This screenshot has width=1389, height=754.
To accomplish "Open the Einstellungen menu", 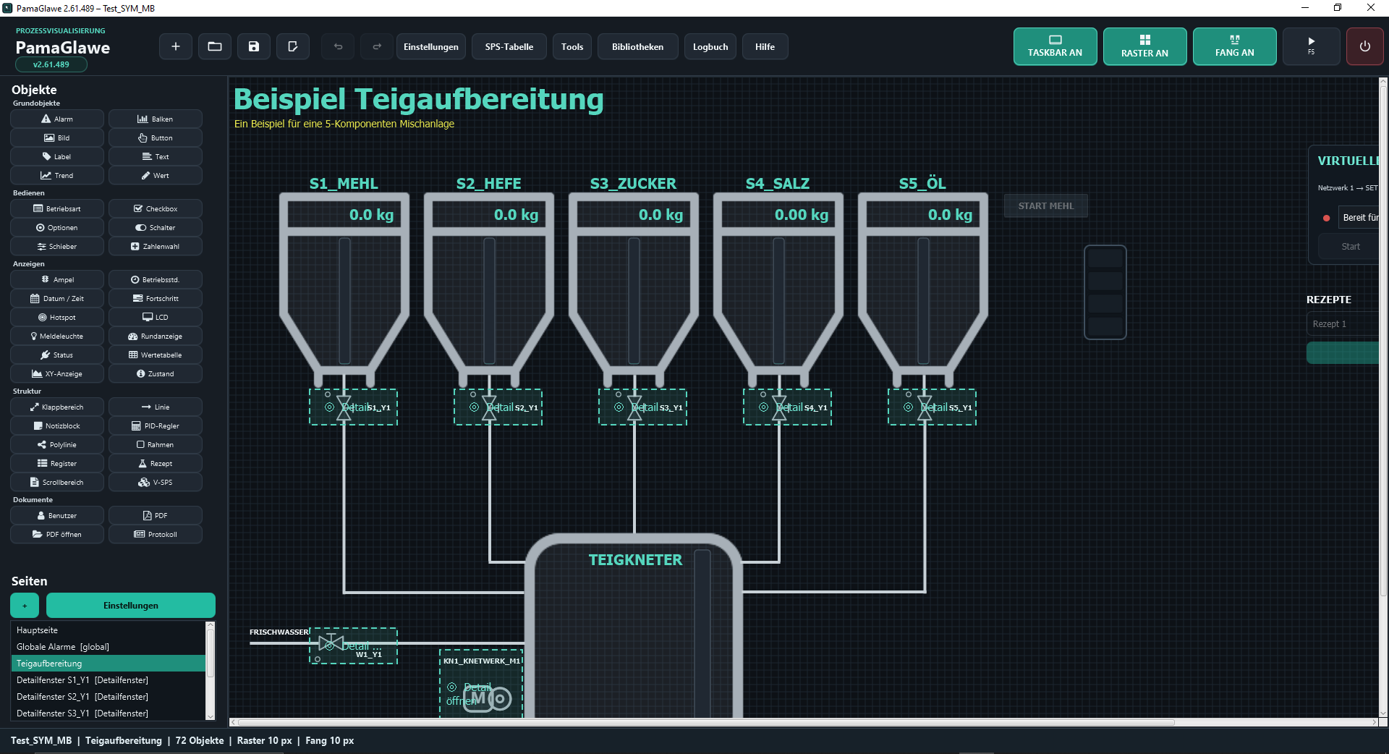I will 431,47.
